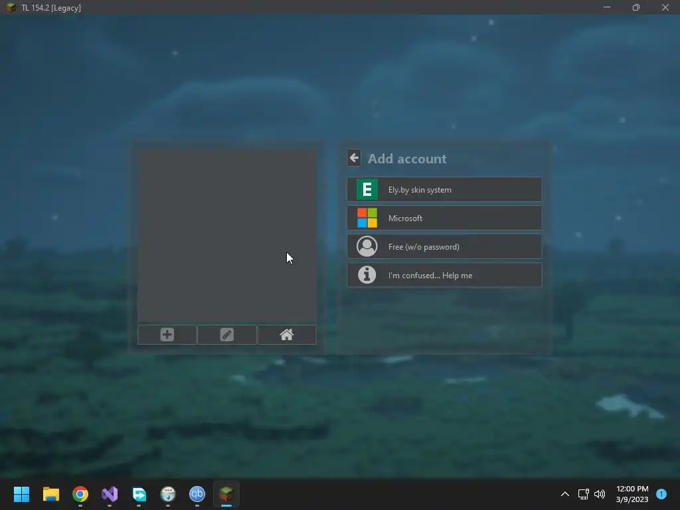Click the plus add-account button
Screen dimensions: 680x510
point(167,335)
